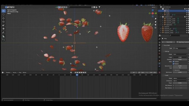Screen dimensions: 189x106
Task: Select the Measure tool
Action: (4, 36)
